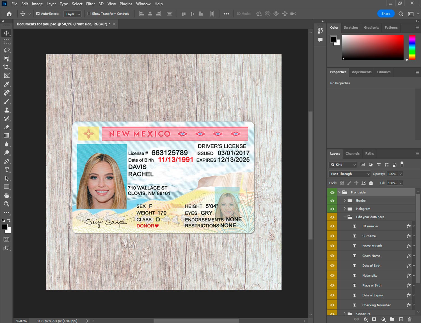Enable Show Transform Controls checkbox
The height and width of the screenshot is (323, 421).
[89, 13]
